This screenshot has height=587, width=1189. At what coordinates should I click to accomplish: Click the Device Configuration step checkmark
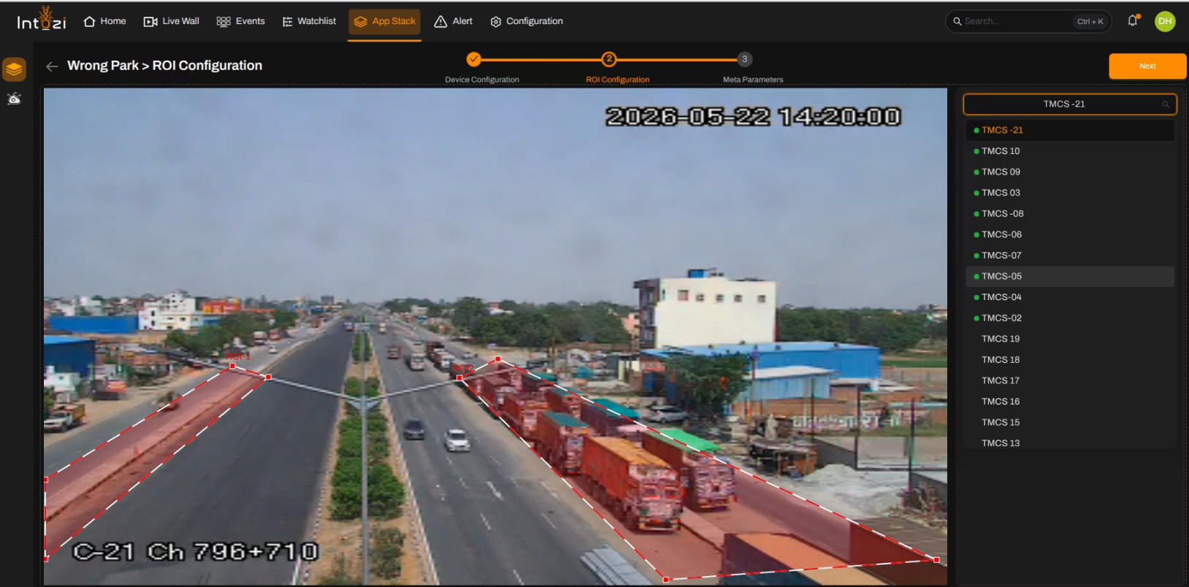tap(474, 59)
